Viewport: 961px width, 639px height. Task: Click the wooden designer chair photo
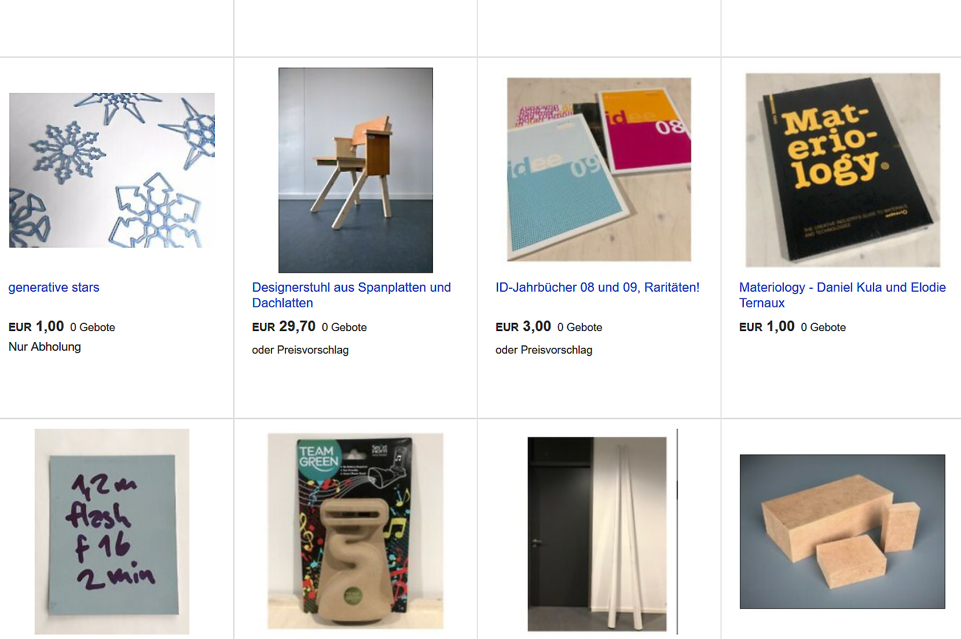(x=356, y=170)
